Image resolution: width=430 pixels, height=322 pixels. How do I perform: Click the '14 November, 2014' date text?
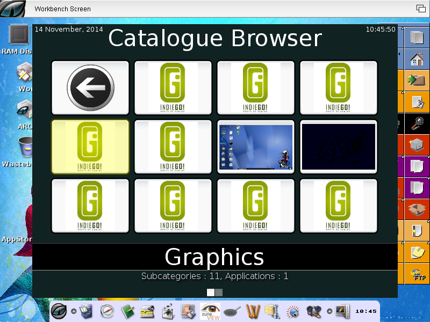pyautogui.click(x=69, y=30)
